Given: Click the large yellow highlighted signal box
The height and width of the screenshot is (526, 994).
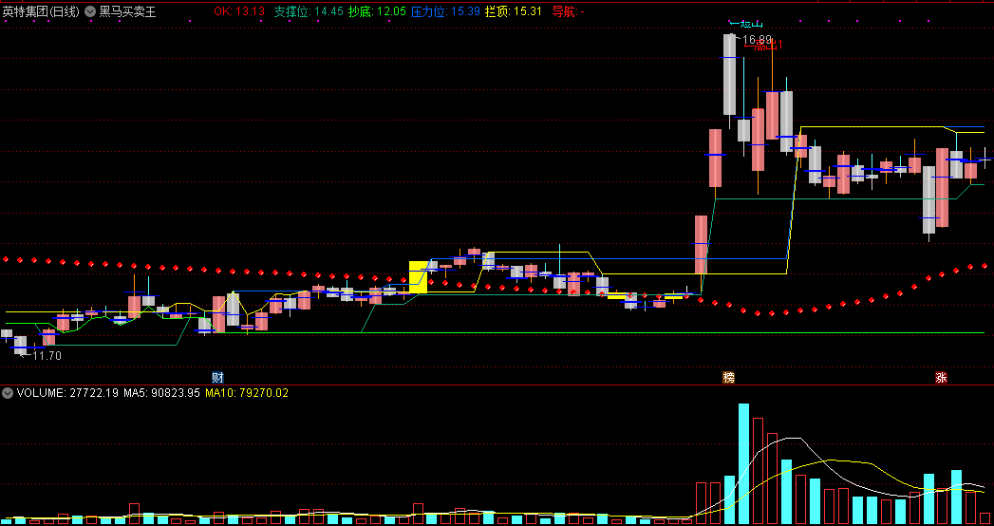Looking at the screenshot, I should click(419, 277).
